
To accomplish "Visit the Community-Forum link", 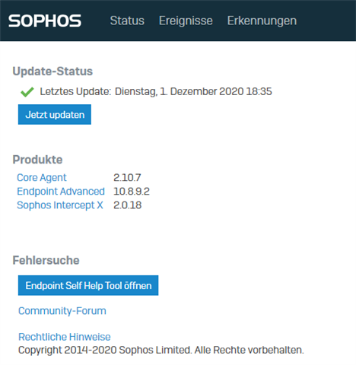I will click(x=62, y=311).
